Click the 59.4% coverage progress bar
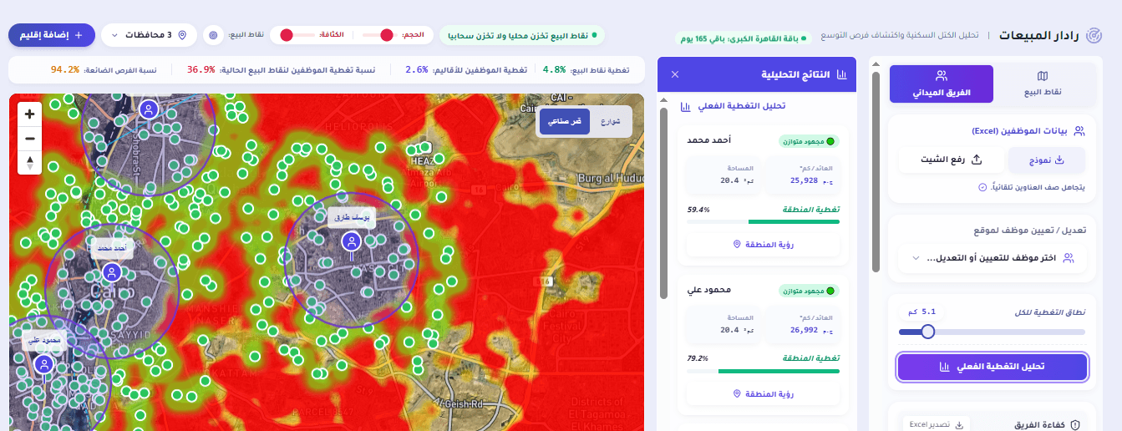The height and width of the screenshot is (431, 1122). point(763,221)
